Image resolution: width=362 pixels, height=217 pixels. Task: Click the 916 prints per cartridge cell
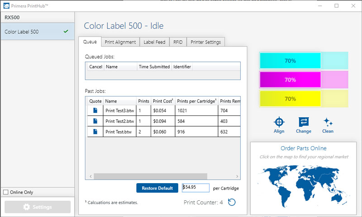click(x=196, y=132)
